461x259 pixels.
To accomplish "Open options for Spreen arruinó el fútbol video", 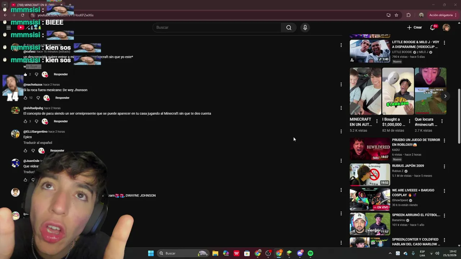I will click(444, 215).
